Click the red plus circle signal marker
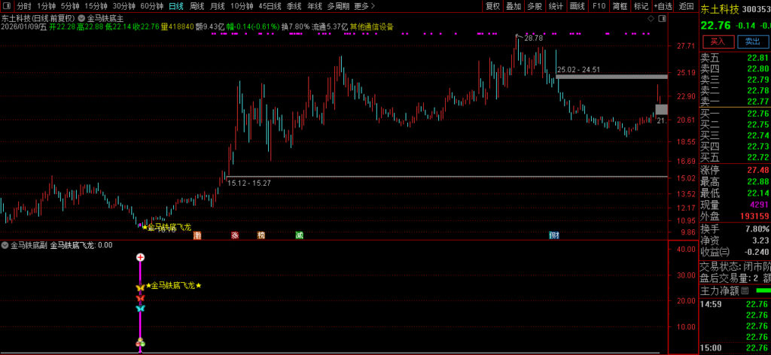771x355 pixels. tap(140, 258)
